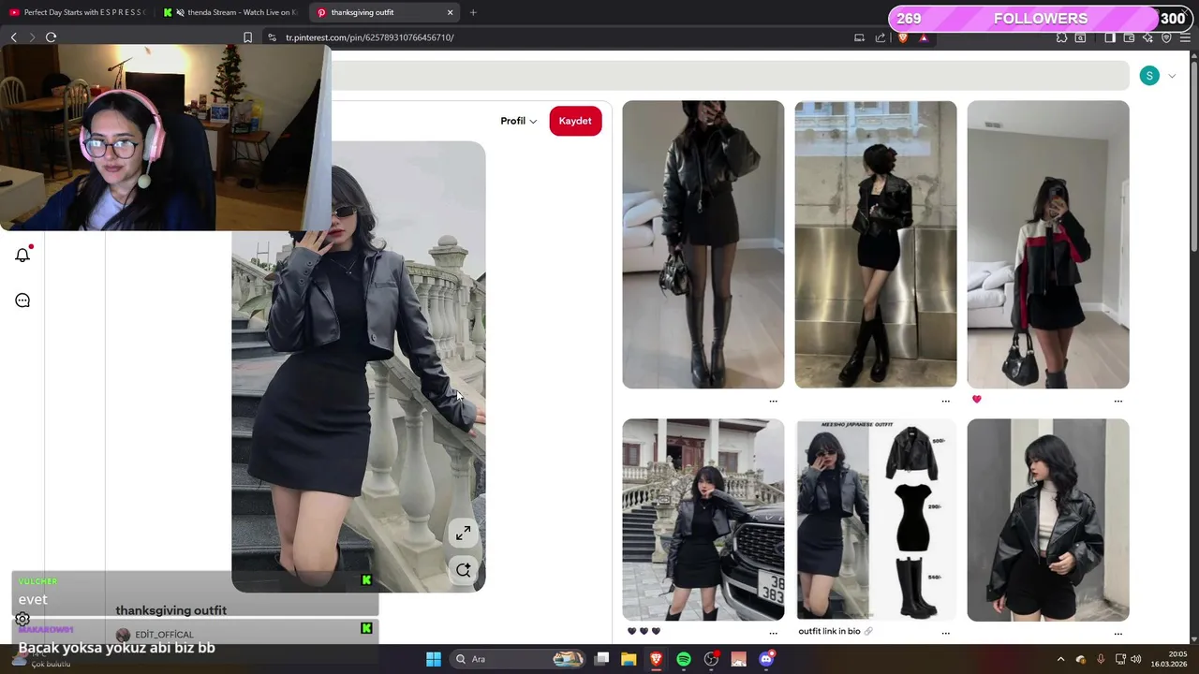Open the volume speaker tray icon

coord(1135,659)
